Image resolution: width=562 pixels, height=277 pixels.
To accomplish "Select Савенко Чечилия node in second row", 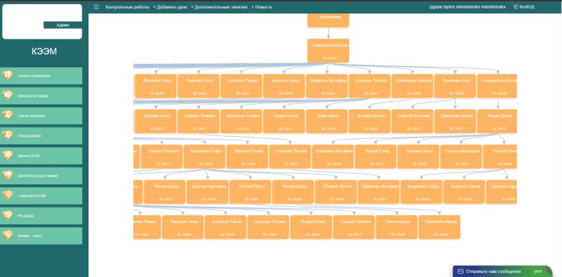I will pos(199,121).
